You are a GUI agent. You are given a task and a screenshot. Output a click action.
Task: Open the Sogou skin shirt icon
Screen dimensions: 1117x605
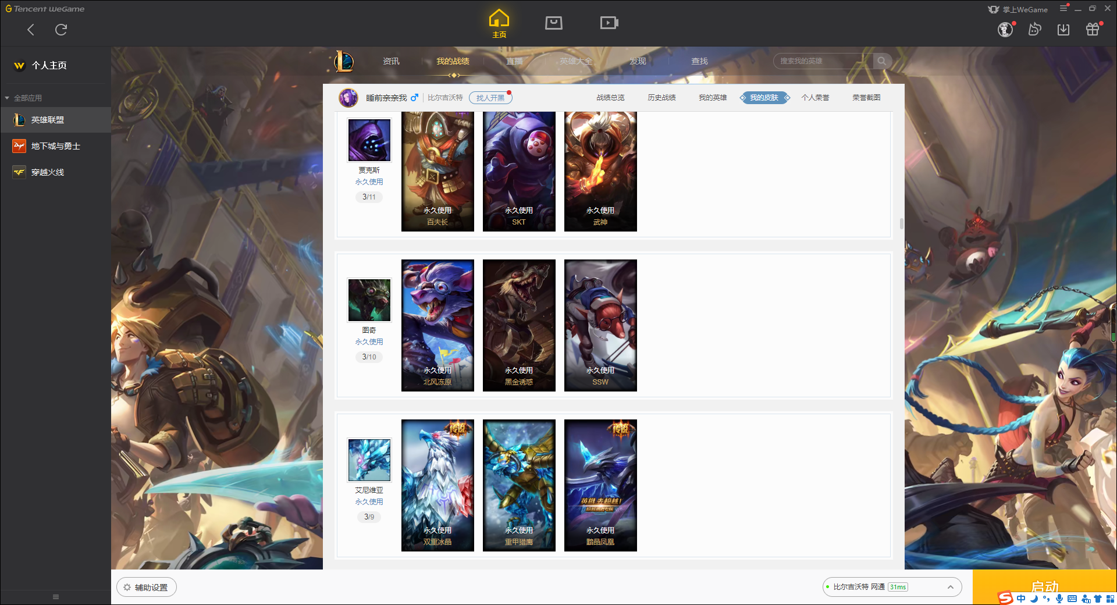tap(1098, 599)
